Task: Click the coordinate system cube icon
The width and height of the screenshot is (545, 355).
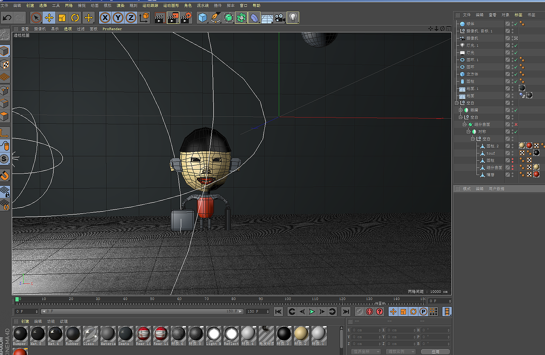Action: pyautogui.click(x=144, y=17)
